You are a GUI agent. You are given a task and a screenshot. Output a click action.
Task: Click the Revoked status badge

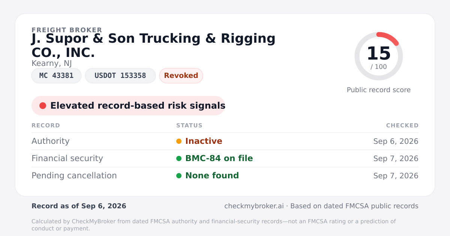click(181, 76)
